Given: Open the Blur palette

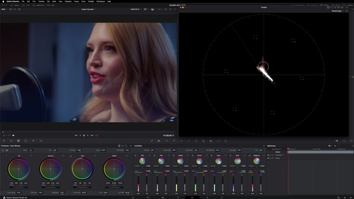Looking at the screenshot, I should [204, 141].
